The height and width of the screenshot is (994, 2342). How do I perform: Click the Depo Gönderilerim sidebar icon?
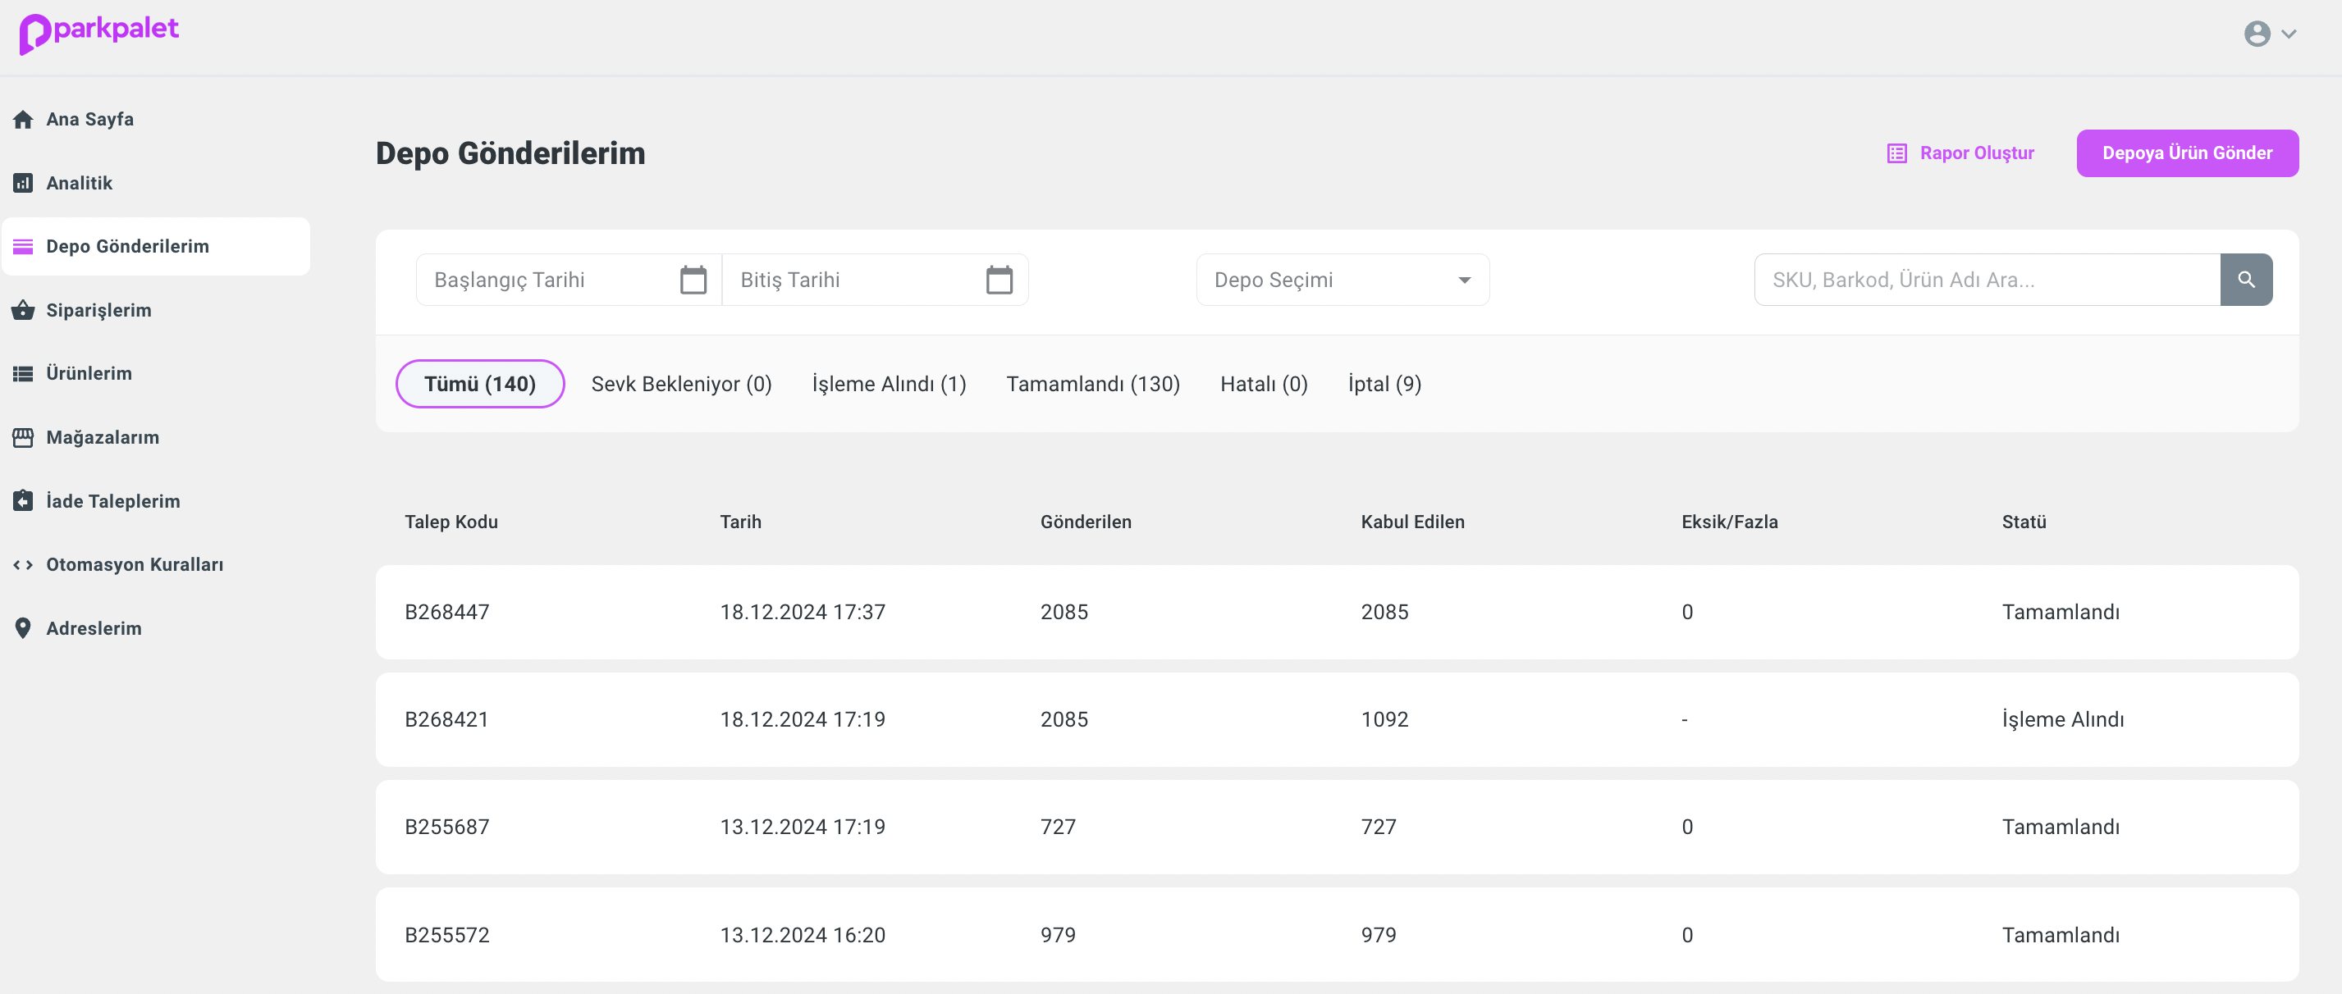click(x=23, y=246)
